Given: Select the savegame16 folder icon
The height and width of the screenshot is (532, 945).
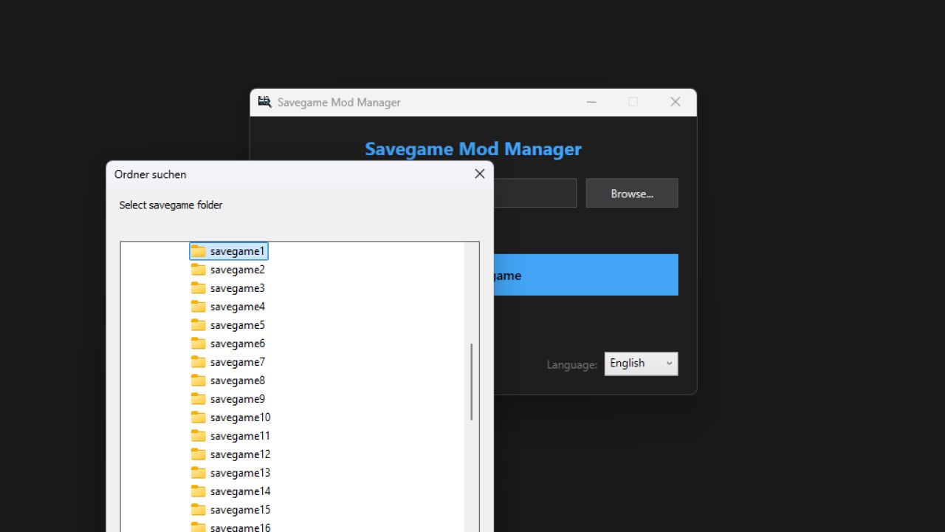Looking at the screenshot, I should click(199, 527).
